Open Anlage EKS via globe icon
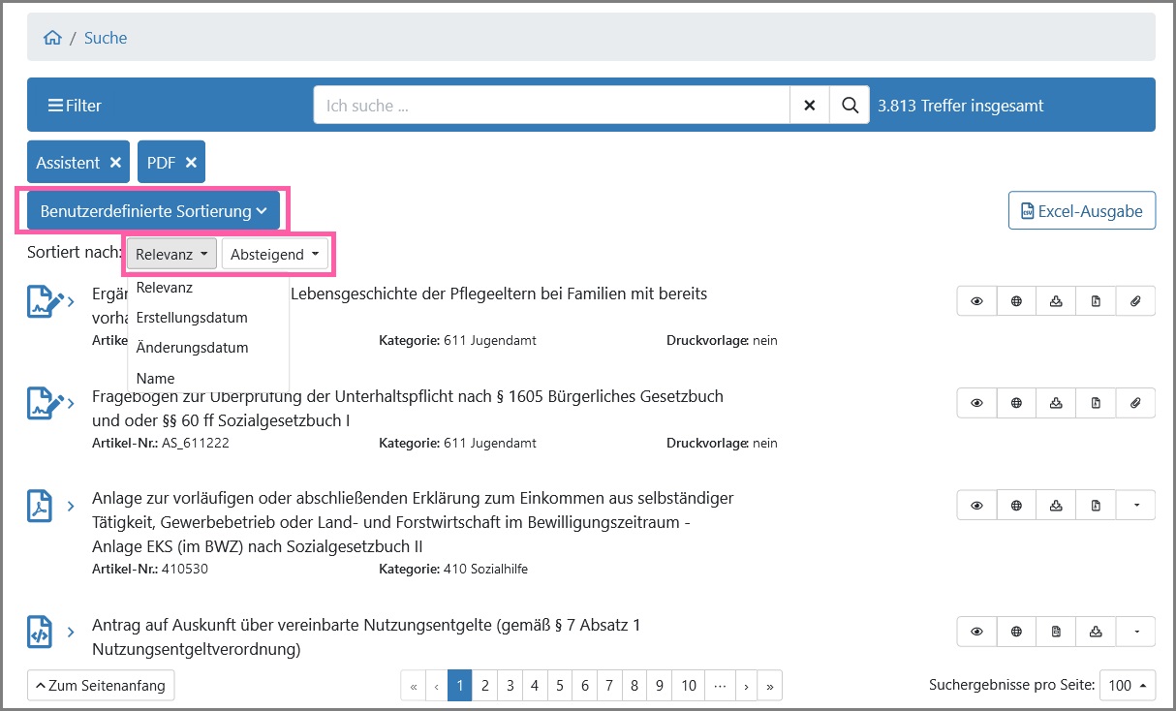This screenshot has height=711, width=1176. (x=1016, y=505)
